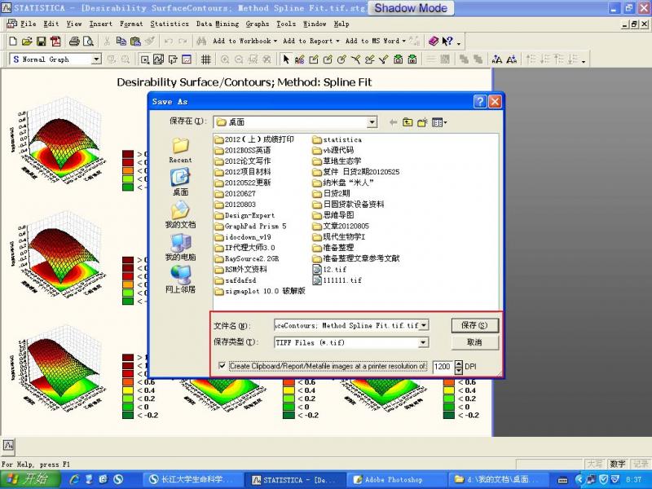The height and width of the screenshot is (489, 652).
Task: Open the Edit menu
Action: pyautogui.click(x=51, y=24)
